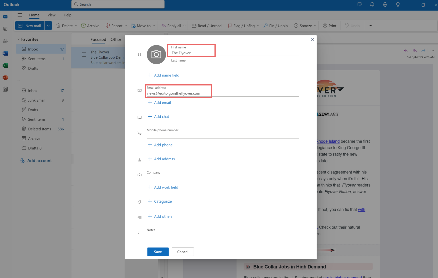Expand the Flag / Unflag dropdown arrow

(x=258, y=26)
